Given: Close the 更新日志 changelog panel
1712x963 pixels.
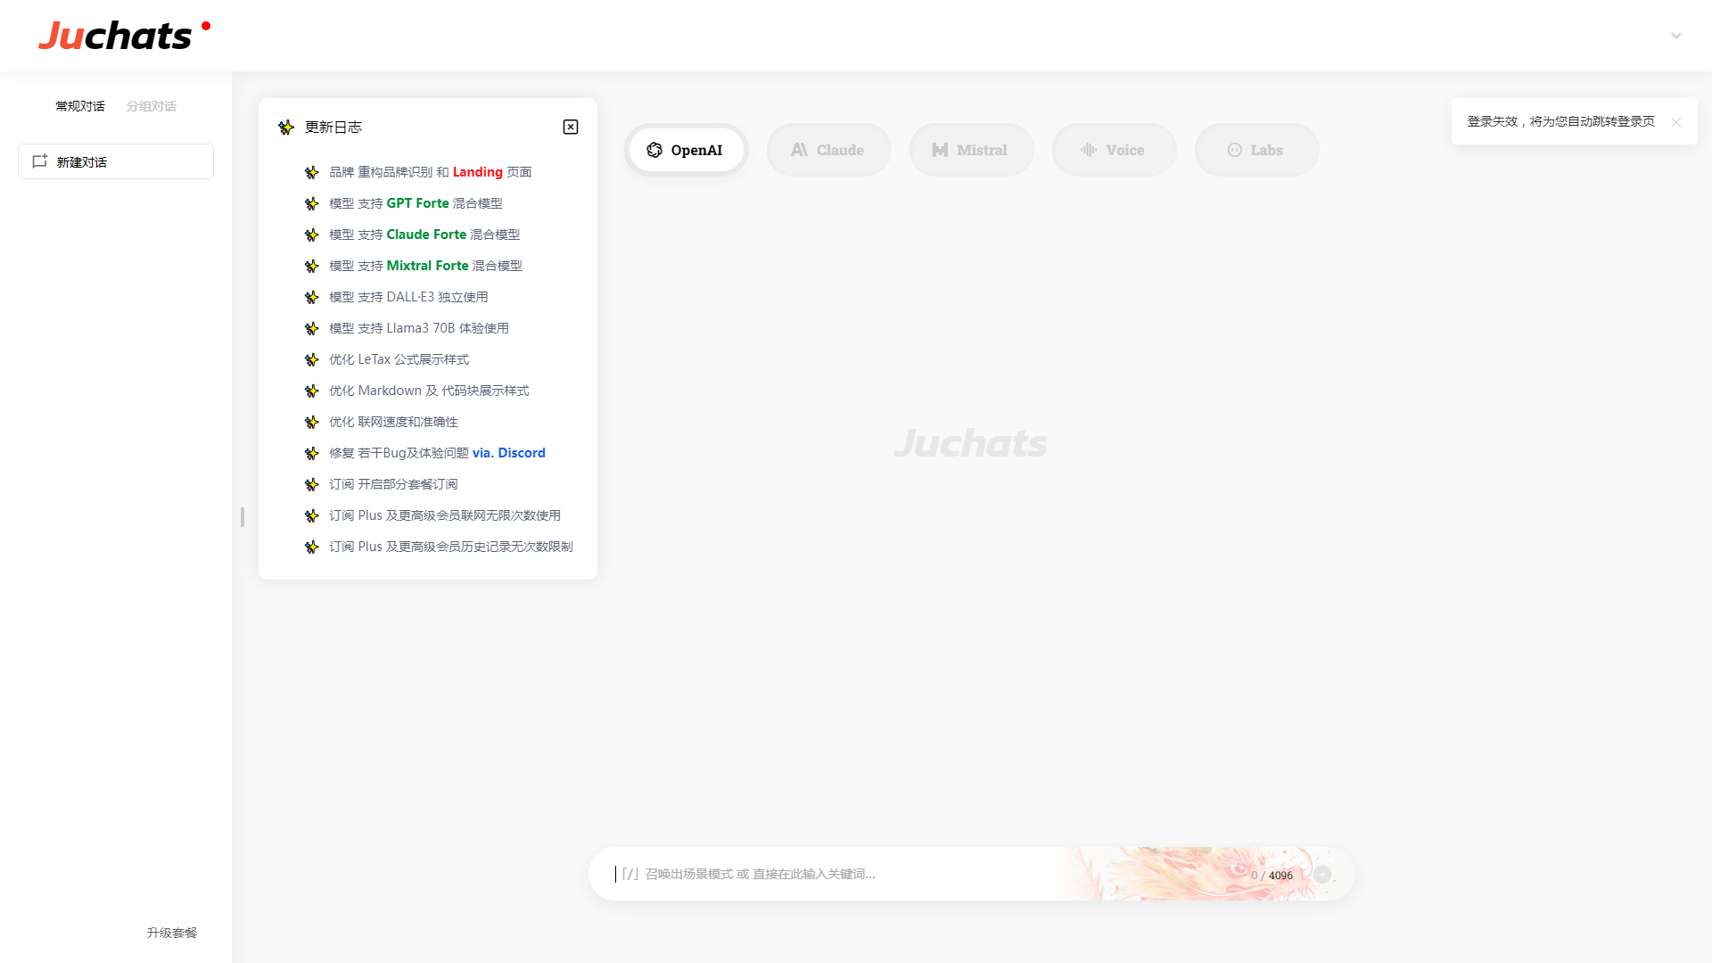Looking at the screenshot, I should pyautogui.click(x=571, y=127).
